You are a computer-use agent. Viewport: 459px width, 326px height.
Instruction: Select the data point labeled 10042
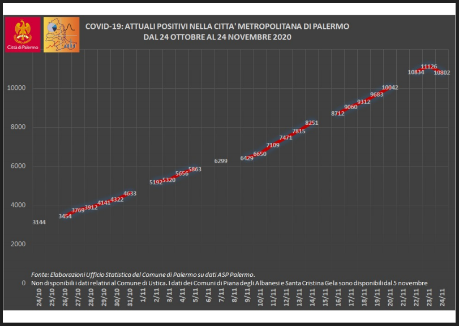pyautogui.click(x=390, y=88)
